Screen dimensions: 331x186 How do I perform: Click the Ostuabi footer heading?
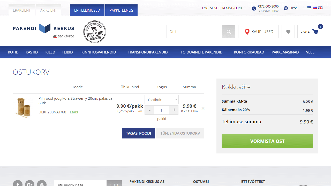(201, 182)
